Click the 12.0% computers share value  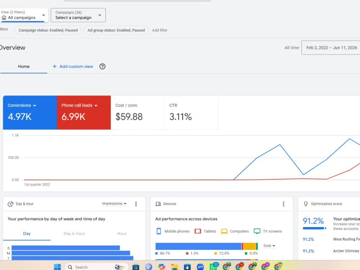point(224,253)
